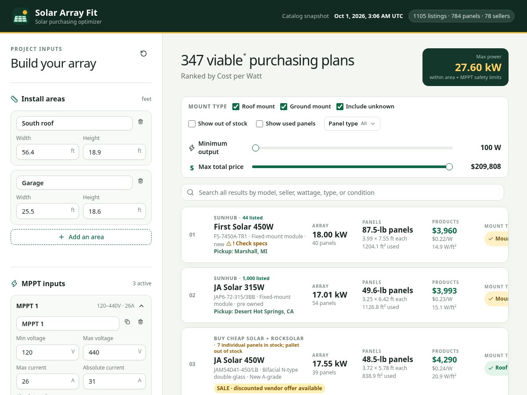Click the 44 listed label
527x395 pixels.
click(253, 218)
